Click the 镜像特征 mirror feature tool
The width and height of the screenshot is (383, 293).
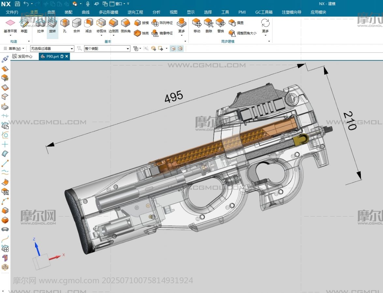click(162, 33)
